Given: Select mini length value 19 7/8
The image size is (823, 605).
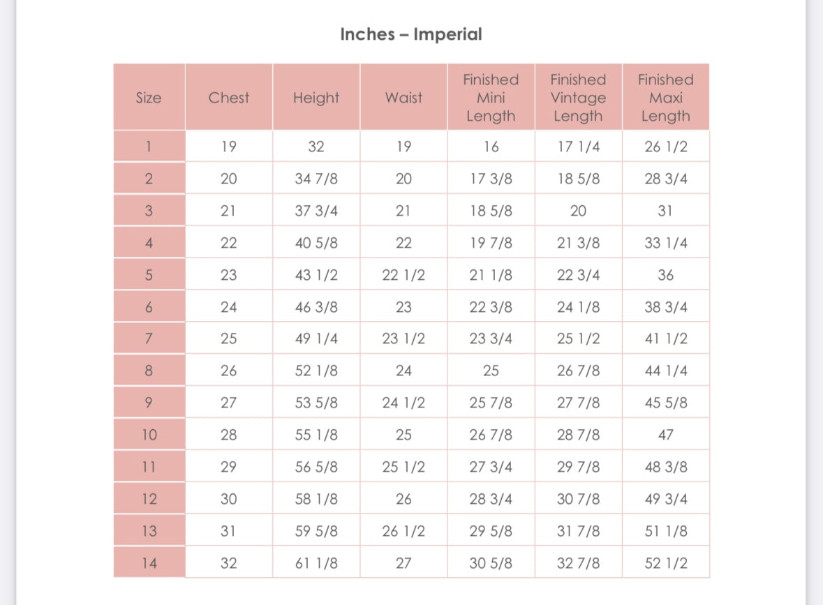Looking at the screenshot, I should (491, 243).
